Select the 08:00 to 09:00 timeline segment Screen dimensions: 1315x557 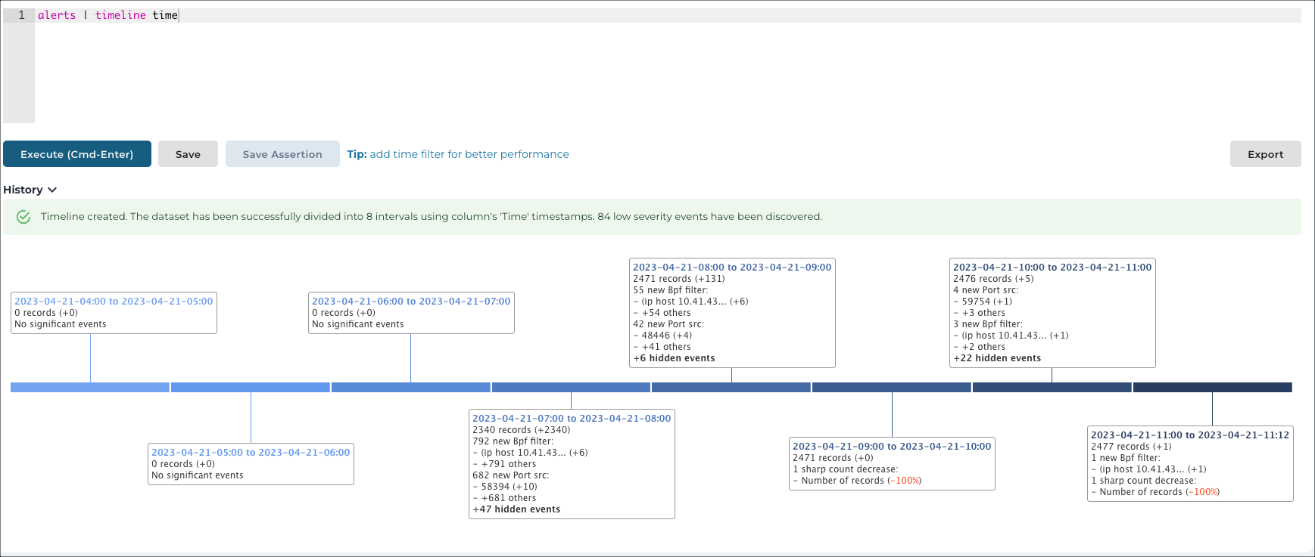coord(731,387)
